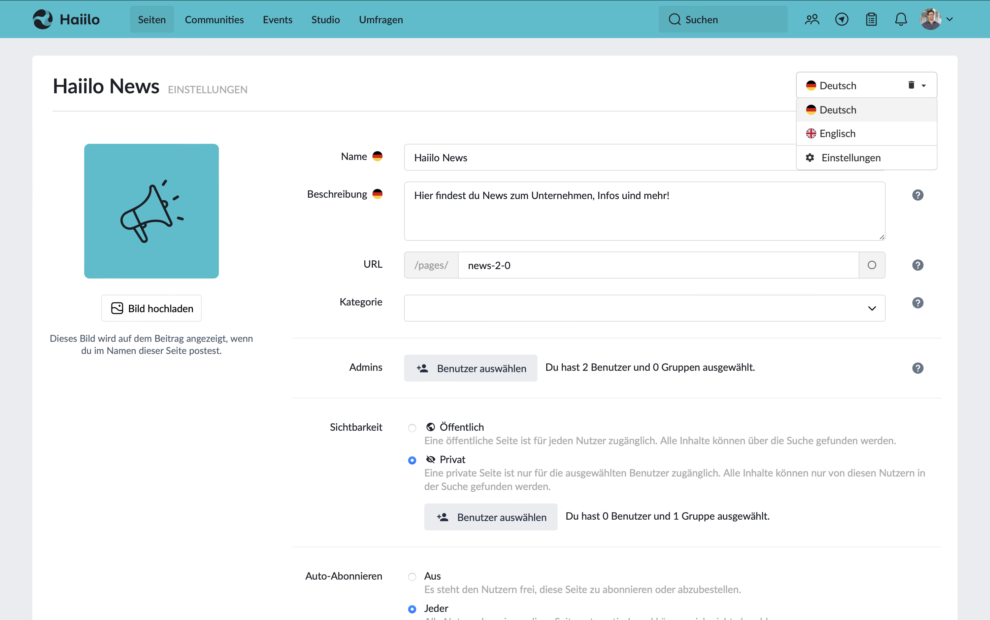Open the colleagues people icon
The height and width of the screenshot is (620, 990).
tap(812, 19)
